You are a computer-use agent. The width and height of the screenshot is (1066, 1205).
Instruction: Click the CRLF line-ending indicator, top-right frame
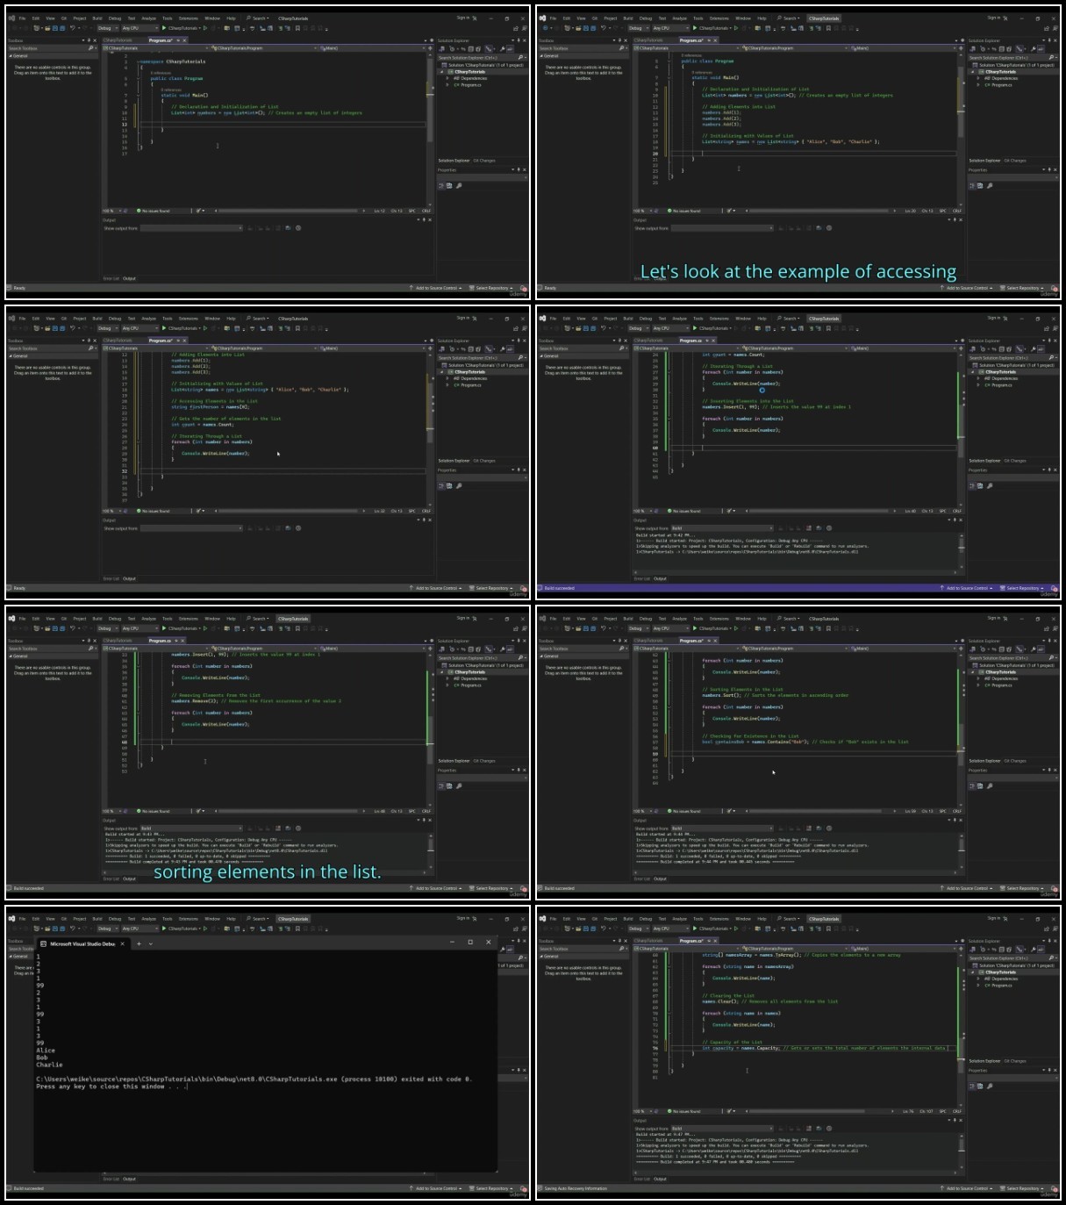[x=956, y=211]
